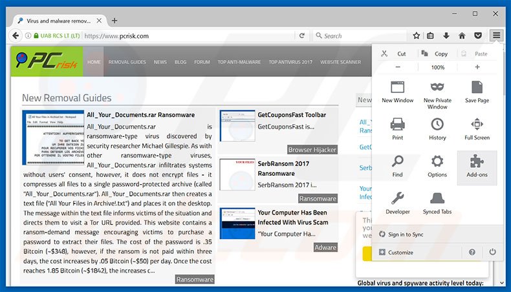Screen dimensions: 511x292
Task: Go to the Home page icon
Action: 462,36
